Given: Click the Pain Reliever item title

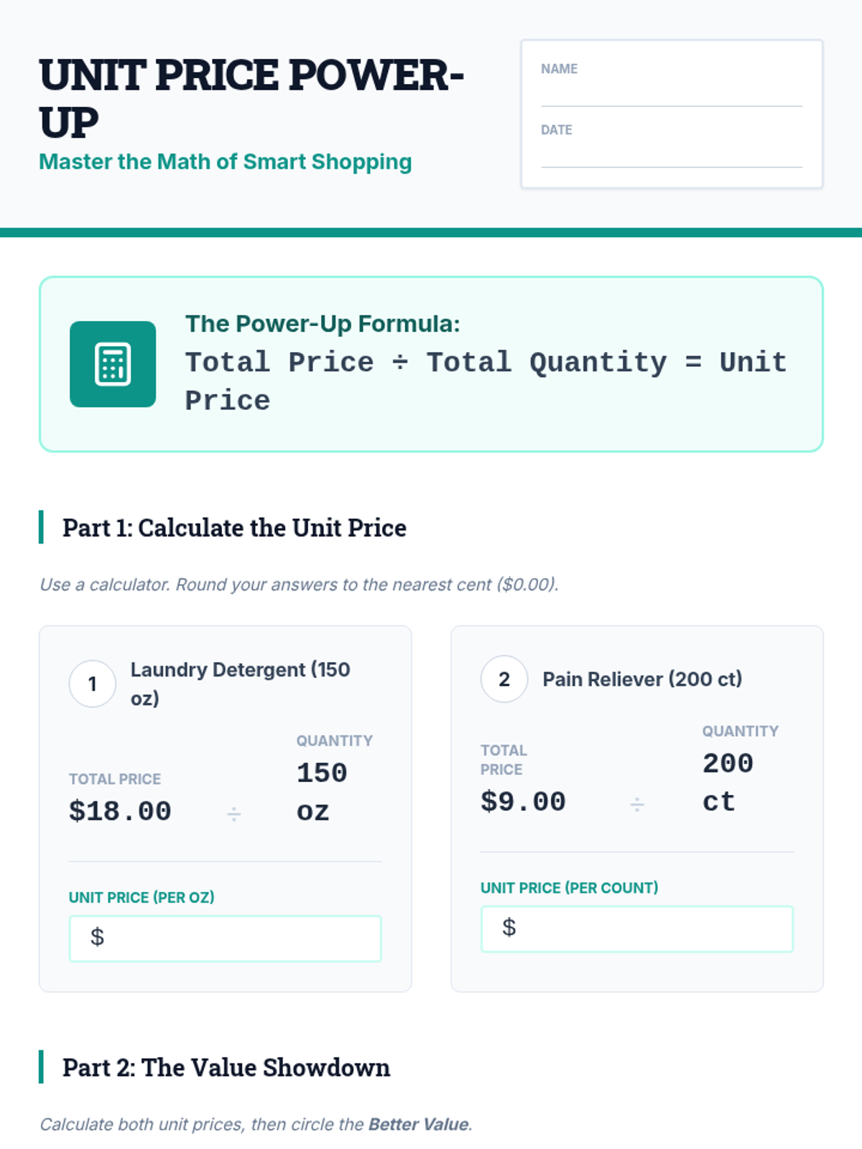Looking at the screenshot, I should 642,679.
